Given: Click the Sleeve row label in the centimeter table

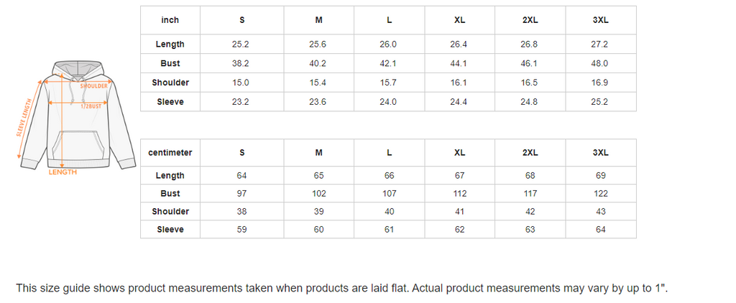Looking at the screenshot, I should (170, 230).
